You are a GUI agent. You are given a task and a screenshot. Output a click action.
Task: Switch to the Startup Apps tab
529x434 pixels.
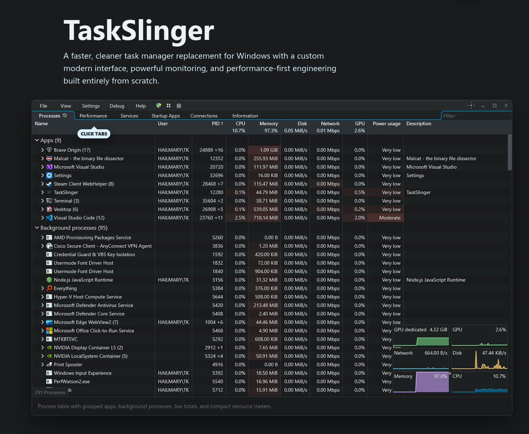pos(166,115)
